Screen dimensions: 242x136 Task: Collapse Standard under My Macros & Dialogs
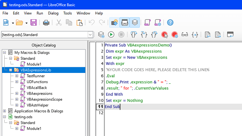pyautogui.click(x=11, y=59)
